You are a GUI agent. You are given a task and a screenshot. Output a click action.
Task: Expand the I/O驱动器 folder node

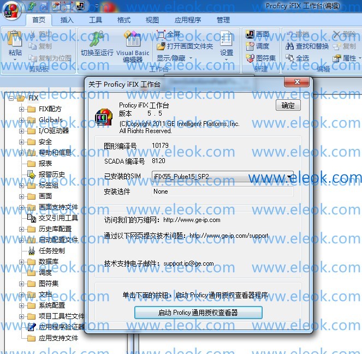point(21,131)
